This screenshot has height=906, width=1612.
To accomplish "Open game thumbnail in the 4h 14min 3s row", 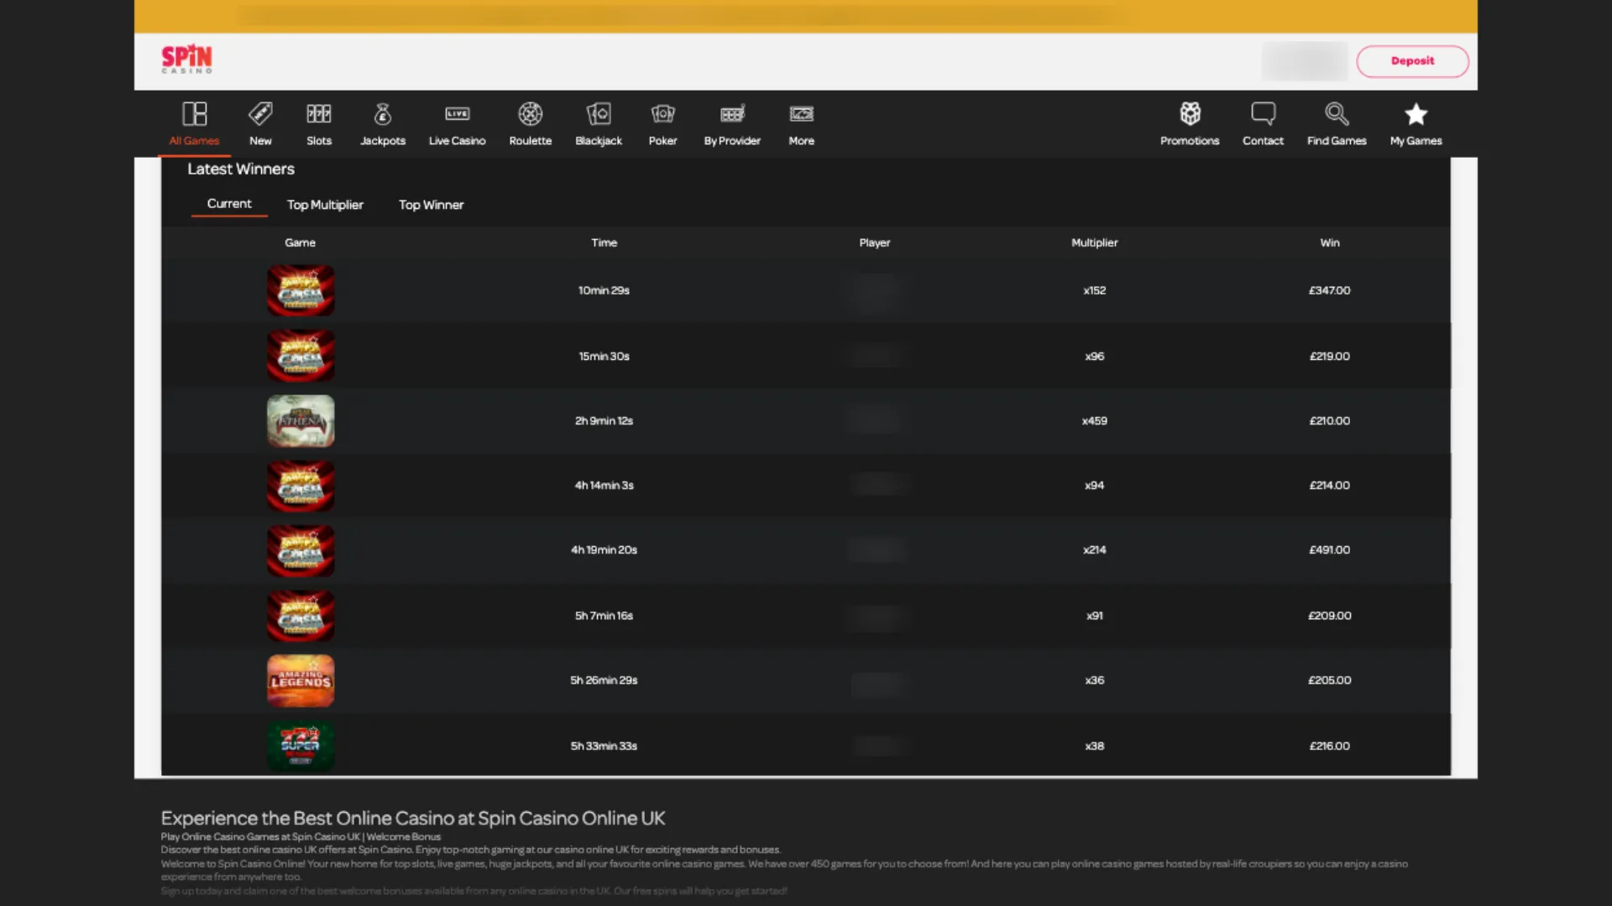I will click(301, 485).
